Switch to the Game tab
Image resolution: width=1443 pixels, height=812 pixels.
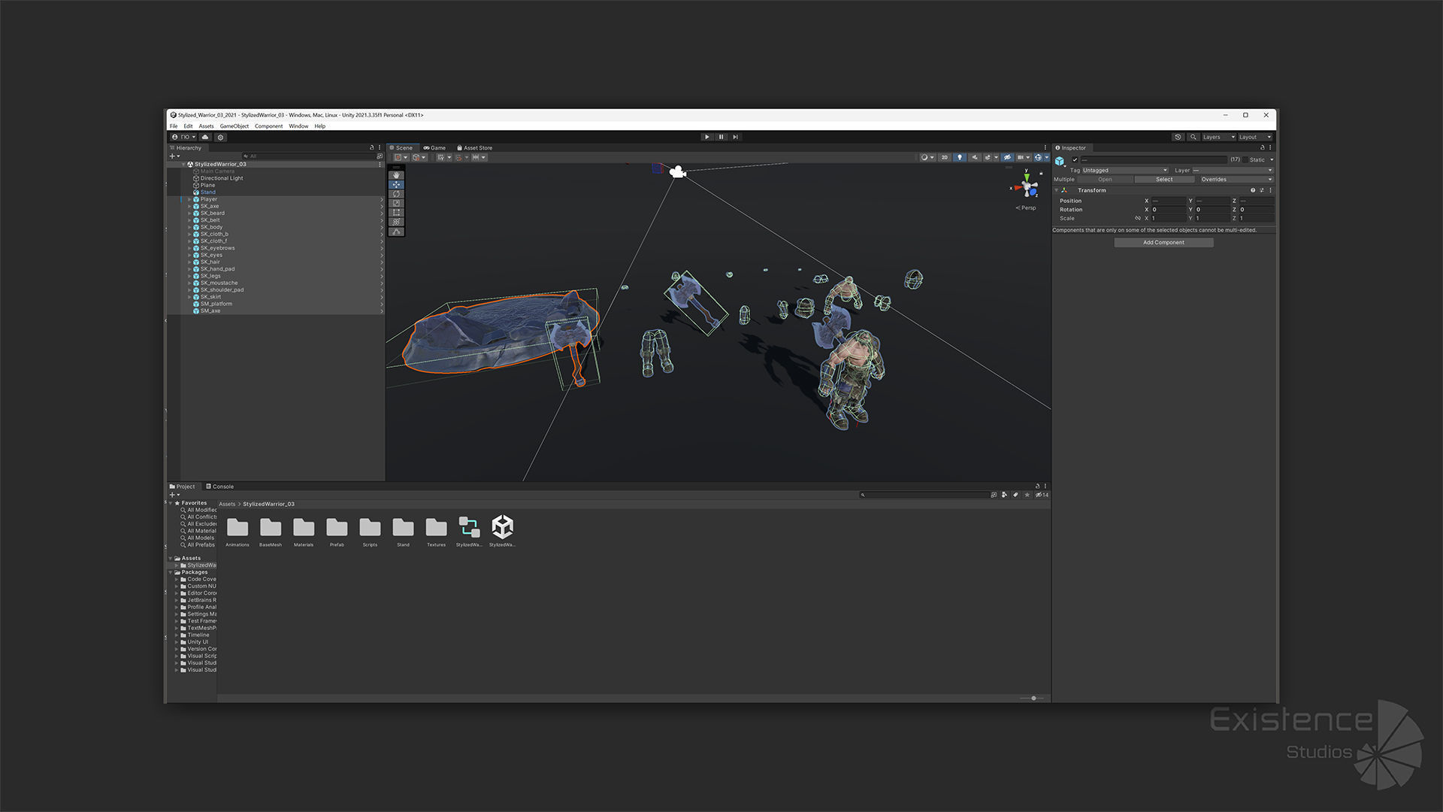[x=435, y=148]
